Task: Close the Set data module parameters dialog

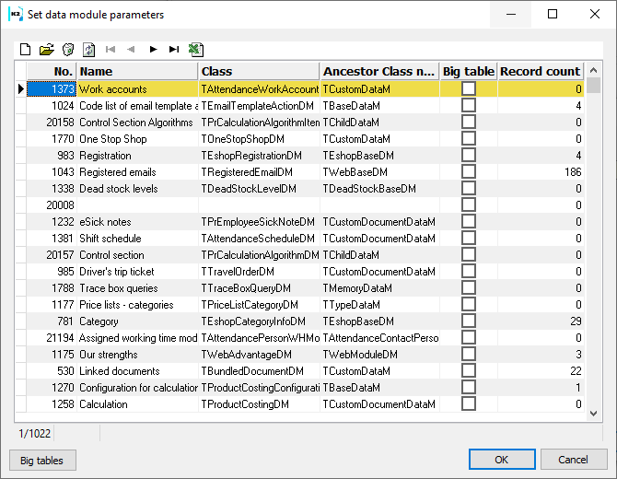Action: point(595,14)
